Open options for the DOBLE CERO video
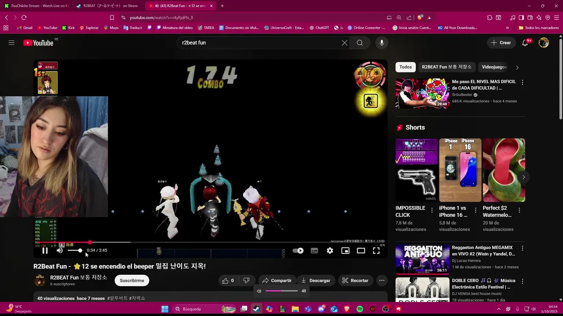Image resolution: width=563 pixels, height=316 pixels. pos(523,281)
